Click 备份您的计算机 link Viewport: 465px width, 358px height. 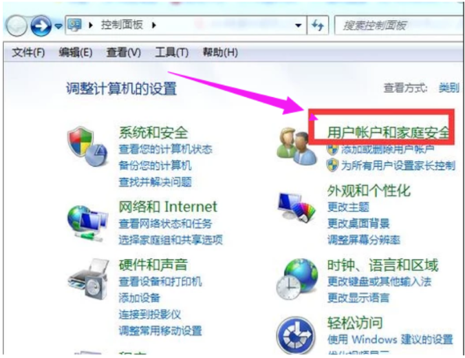tap(155, 165)
